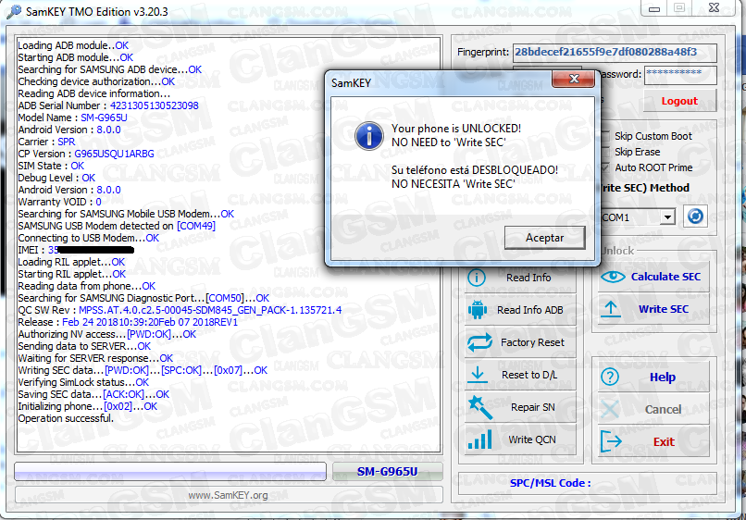Screen dimensions: 746x520
Task: Click the progress bar below the log
Action: point(170,471)
